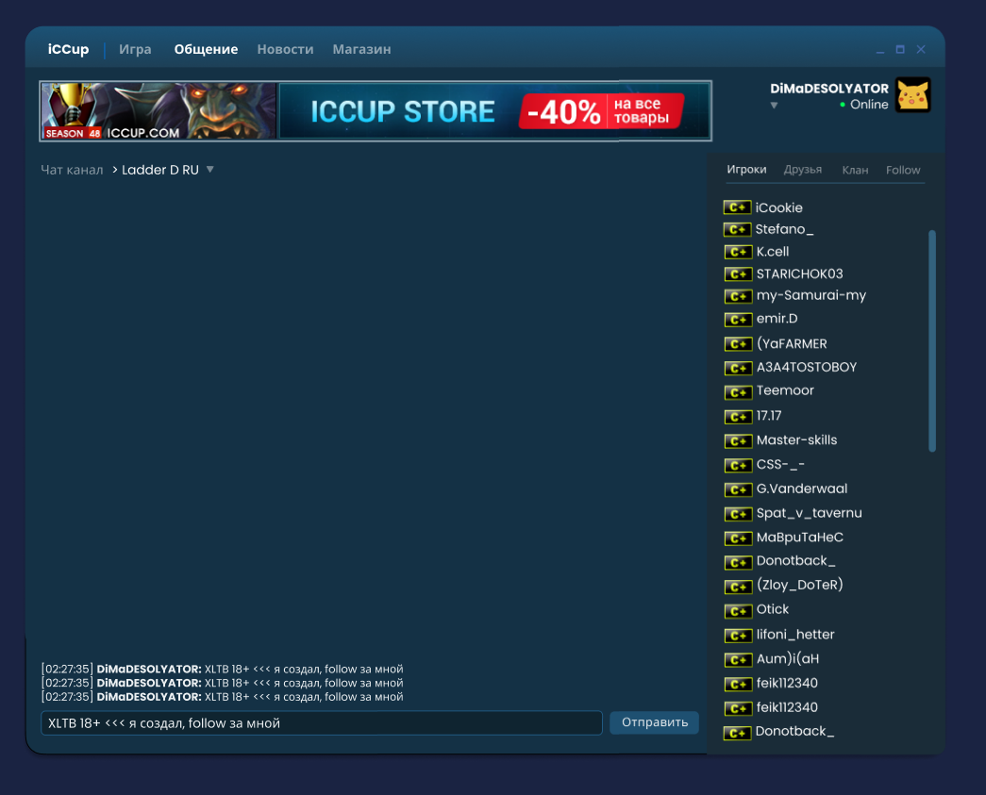Switch to the Follow tab
The width and height of the screenshot is (986, 795).
903,170
